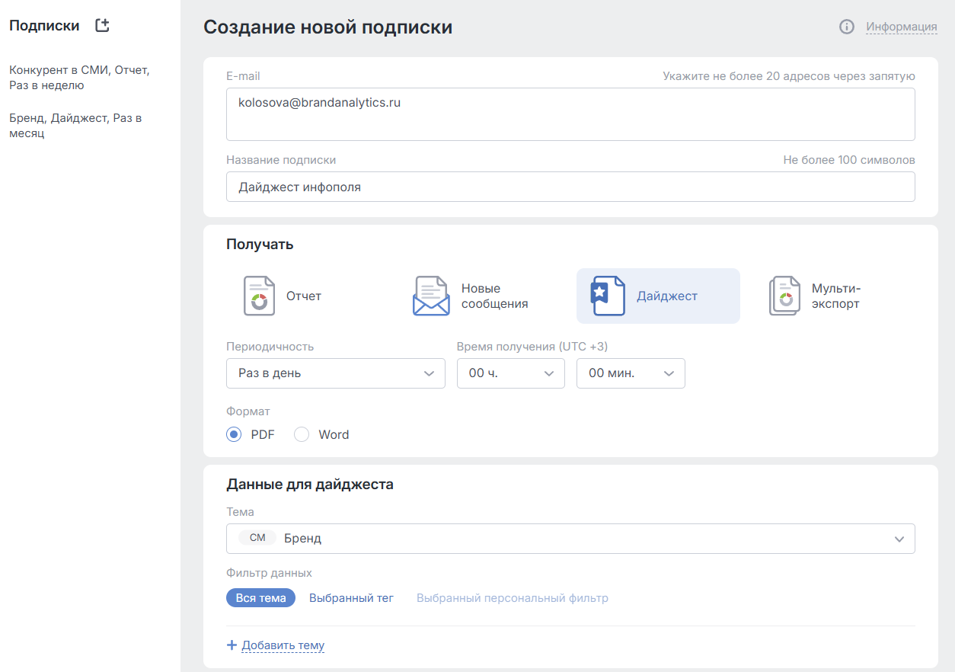Click chevron arrow of Тема dropdown
This screenshot has width=955, height=672.
pyautogui.click(x=899, y=539)
